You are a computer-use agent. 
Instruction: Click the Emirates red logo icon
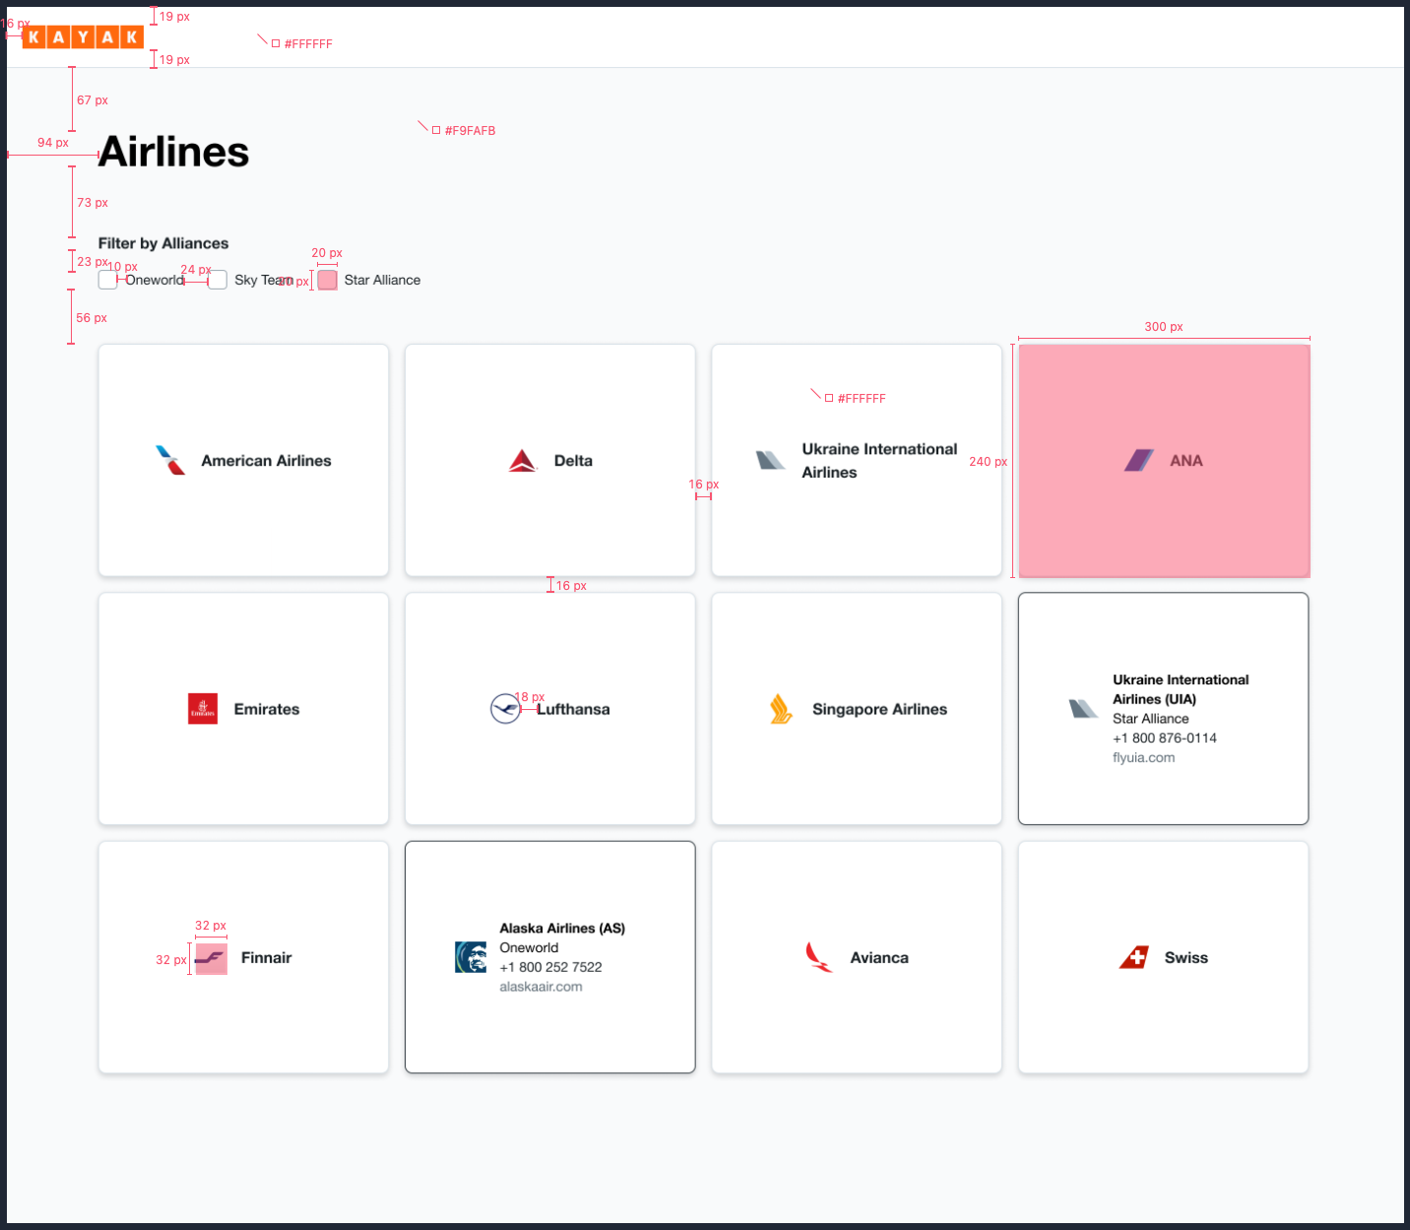point(203,708)
